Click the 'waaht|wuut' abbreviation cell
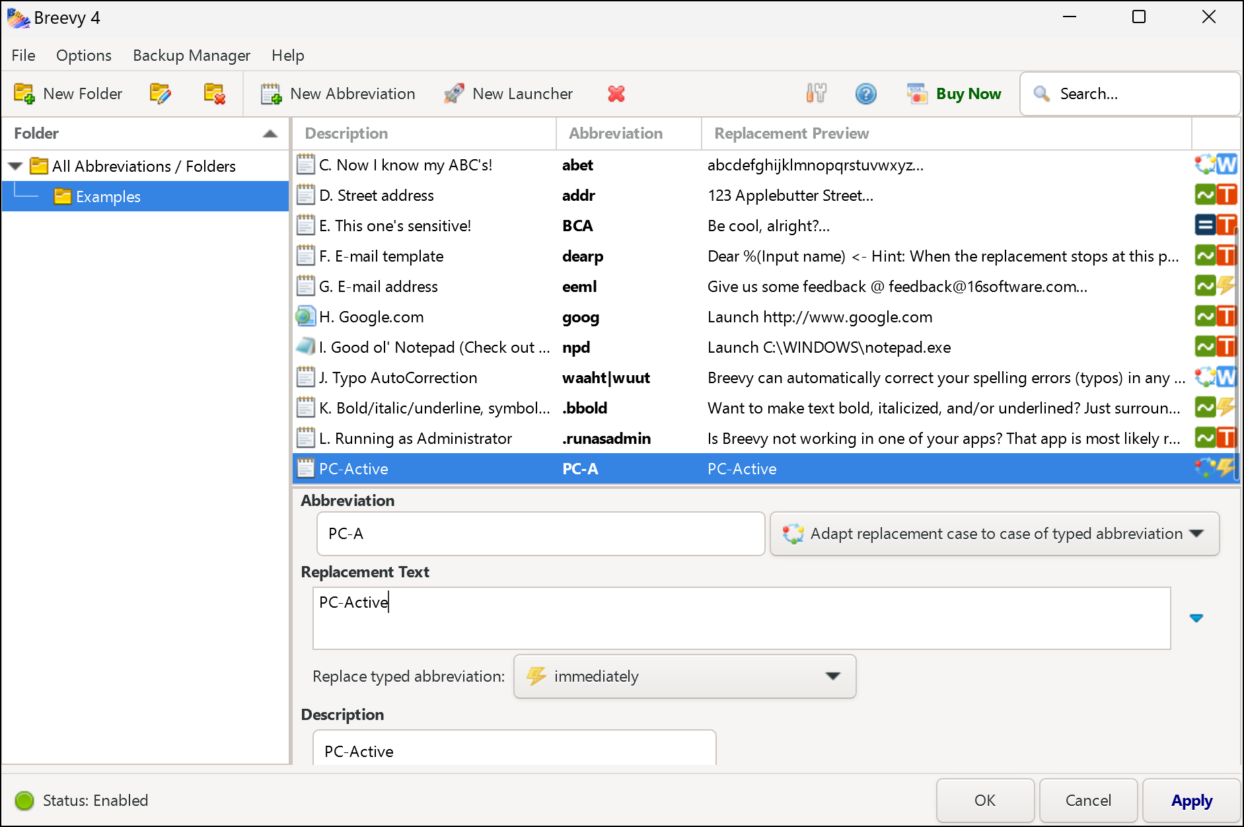Image resolution: width=1244 pixels, height=827 pixels. pos(606,378)
